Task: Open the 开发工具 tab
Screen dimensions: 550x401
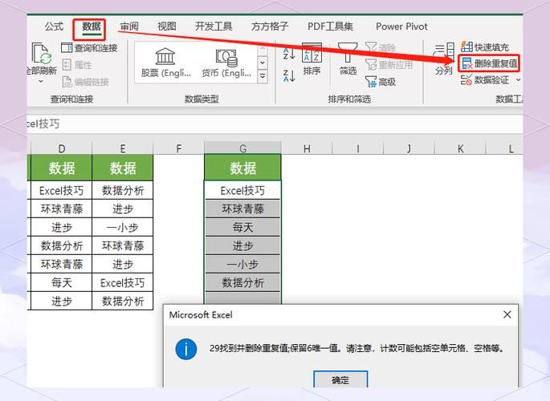Action: tap(214, 26)
